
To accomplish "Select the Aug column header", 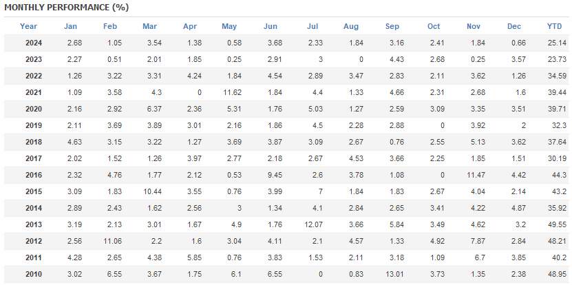I will 351,26.
